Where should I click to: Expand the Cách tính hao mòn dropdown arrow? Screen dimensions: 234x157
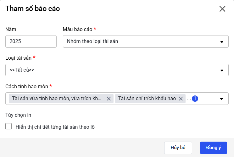(222, 99)
